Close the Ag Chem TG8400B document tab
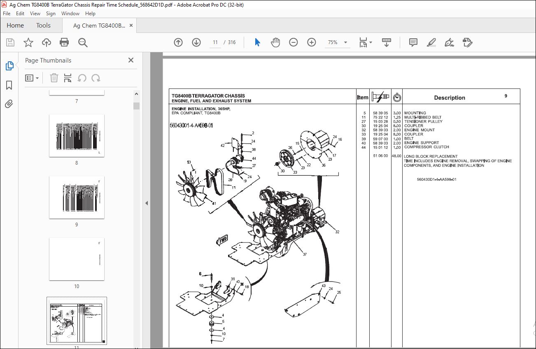Image resolution: width=536 pixels, height=349 pixels. point(131,26)
